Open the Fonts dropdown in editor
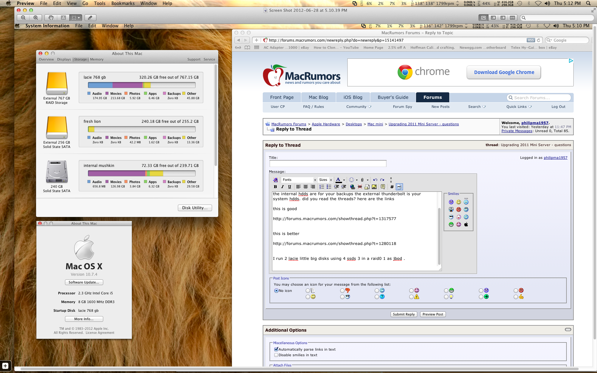597x373 pixels. point(299,180)
